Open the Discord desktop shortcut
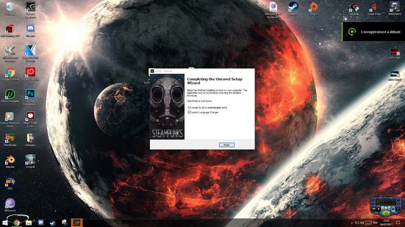405x227 pixels. 30,30
